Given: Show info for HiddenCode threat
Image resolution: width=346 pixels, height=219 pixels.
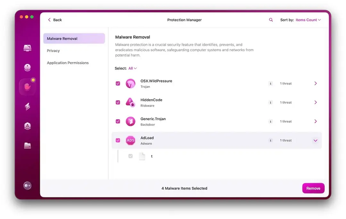Looking at the screenshot, I should tap(270, 102).
